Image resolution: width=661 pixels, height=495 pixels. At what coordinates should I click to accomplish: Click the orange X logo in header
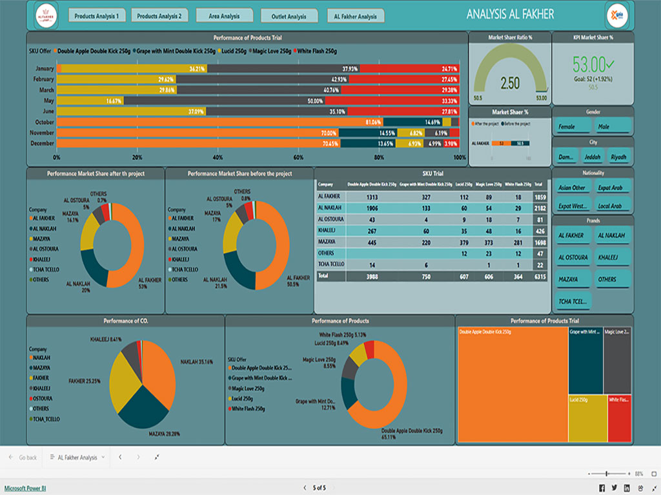click(617, 15)
